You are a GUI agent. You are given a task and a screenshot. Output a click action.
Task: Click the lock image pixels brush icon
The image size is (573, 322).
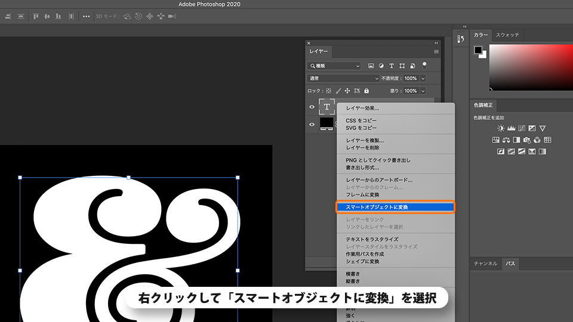pos(338,91)
